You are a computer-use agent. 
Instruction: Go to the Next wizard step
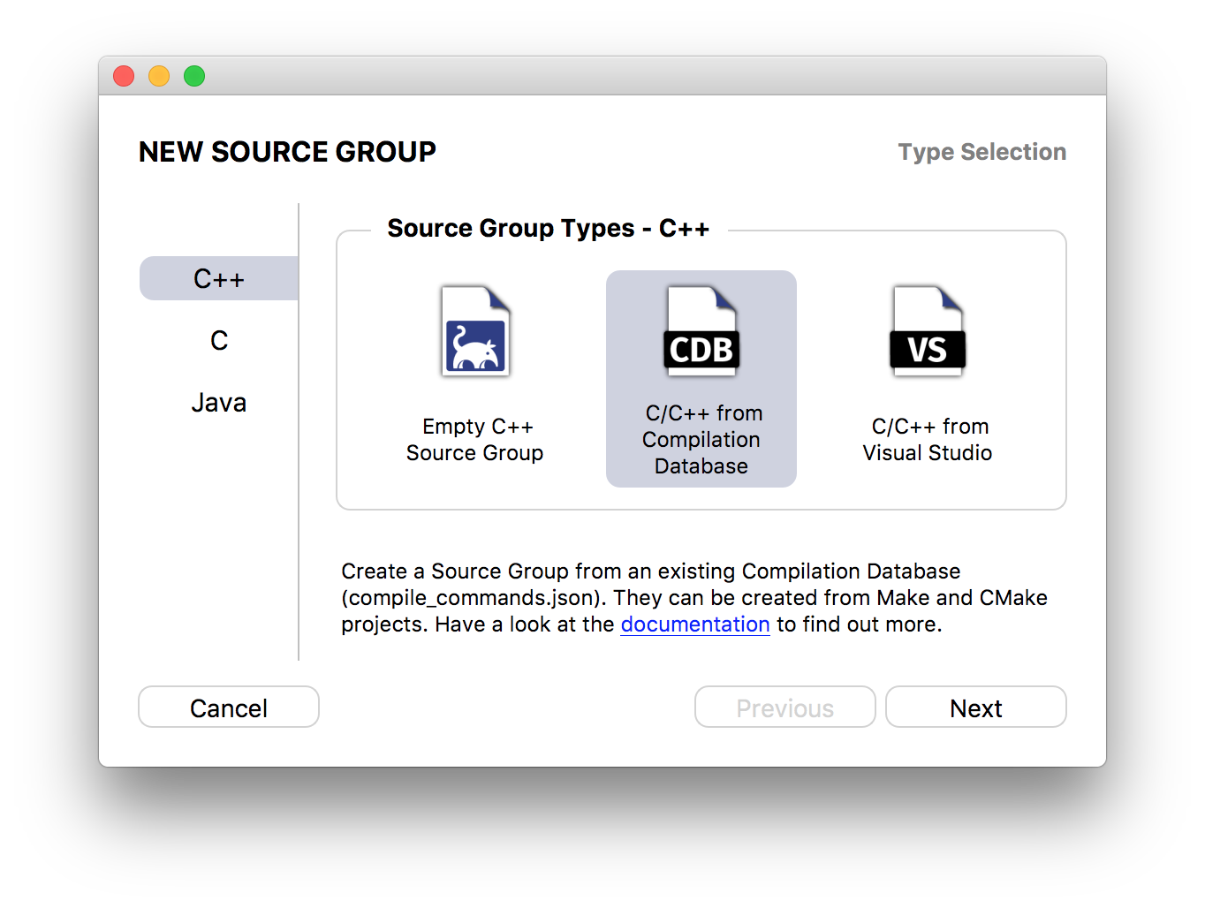tap(976, 707)
